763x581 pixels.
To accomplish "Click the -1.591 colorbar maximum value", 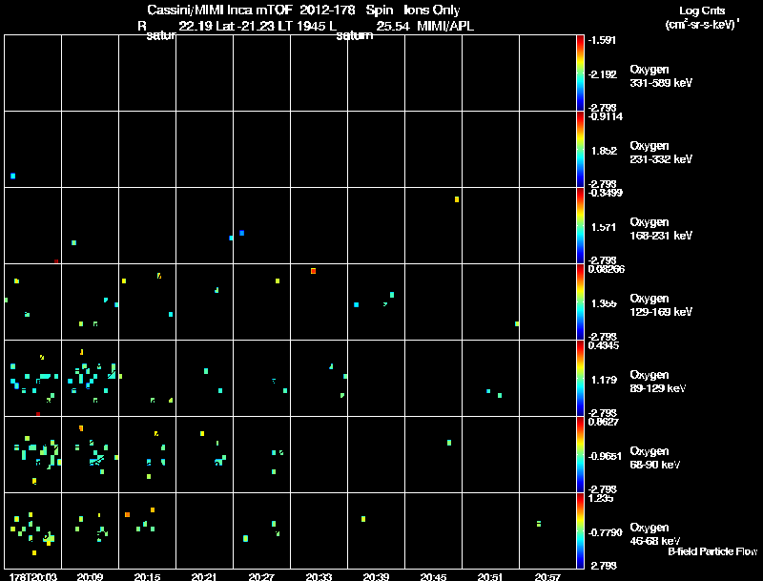I will click(x=602, y=40).
